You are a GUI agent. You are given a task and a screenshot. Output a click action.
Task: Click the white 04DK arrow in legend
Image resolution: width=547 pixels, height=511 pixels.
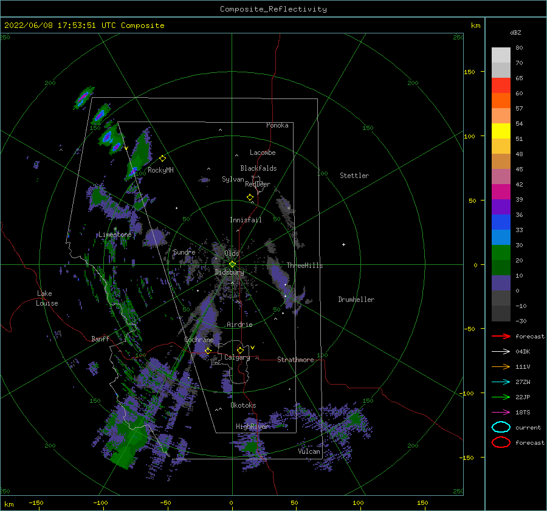click(501, 351)
